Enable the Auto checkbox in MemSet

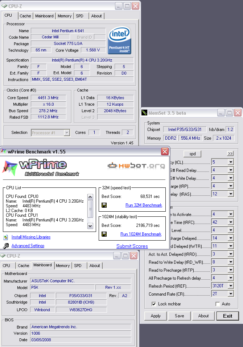pos(218,304)
